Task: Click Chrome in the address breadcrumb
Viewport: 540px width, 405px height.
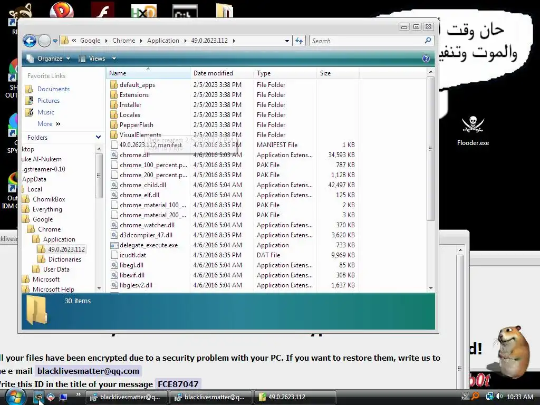Action: coord(123,41)
